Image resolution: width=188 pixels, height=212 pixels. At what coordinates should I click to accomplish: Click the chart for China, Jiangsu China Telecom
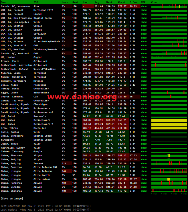coord(169,171)
